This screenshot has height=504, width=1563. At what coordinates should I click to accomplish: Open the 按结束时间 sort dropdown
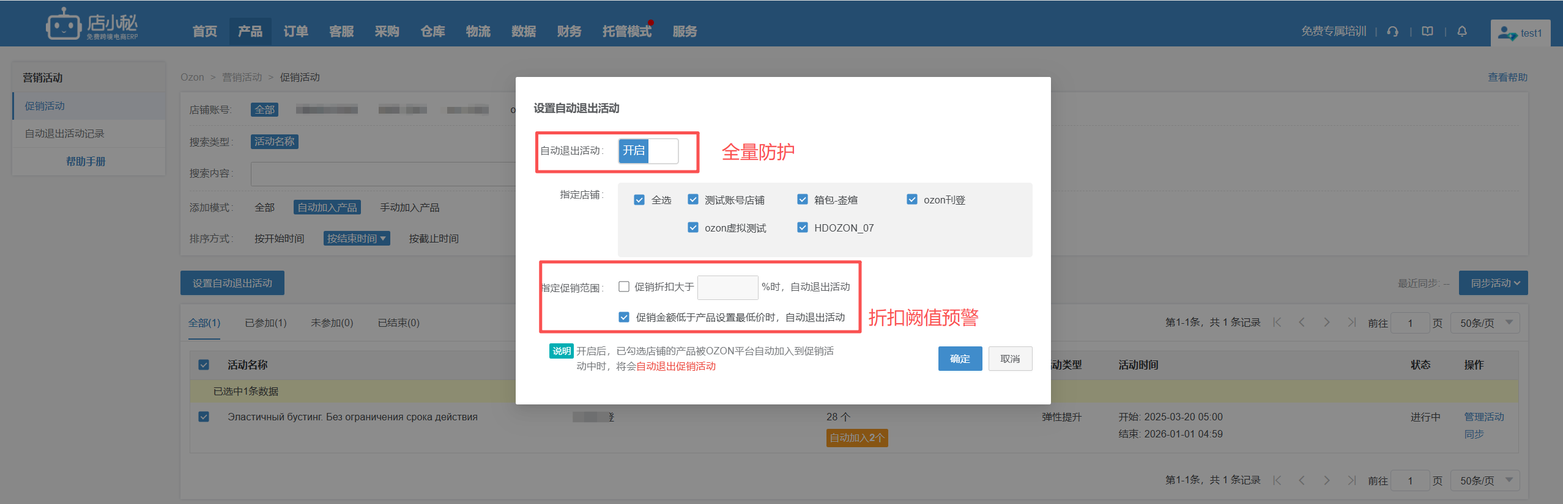click(x=357, y=238)
